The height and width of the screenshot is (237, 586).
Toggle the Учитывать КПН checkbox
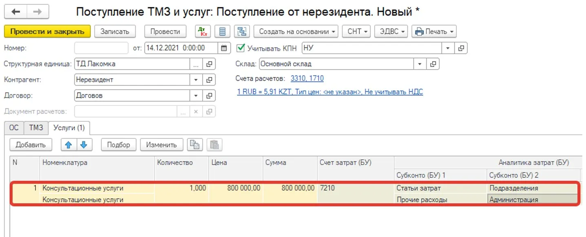(x=241, y=48)
